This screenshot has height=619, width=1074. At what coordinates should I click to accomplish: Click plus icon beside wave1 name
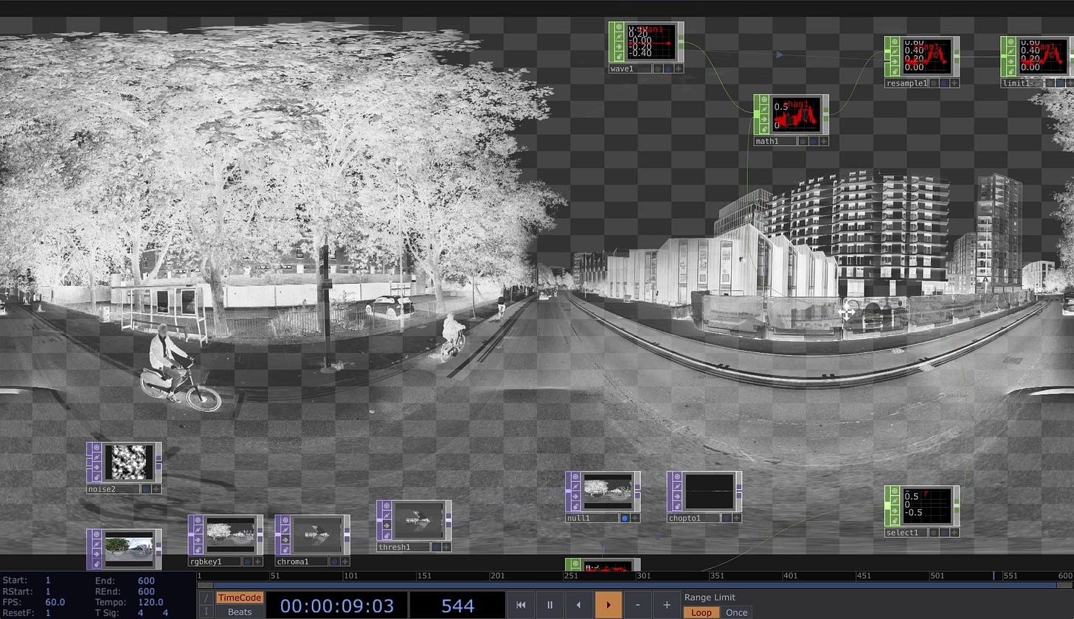pos(679,69)
